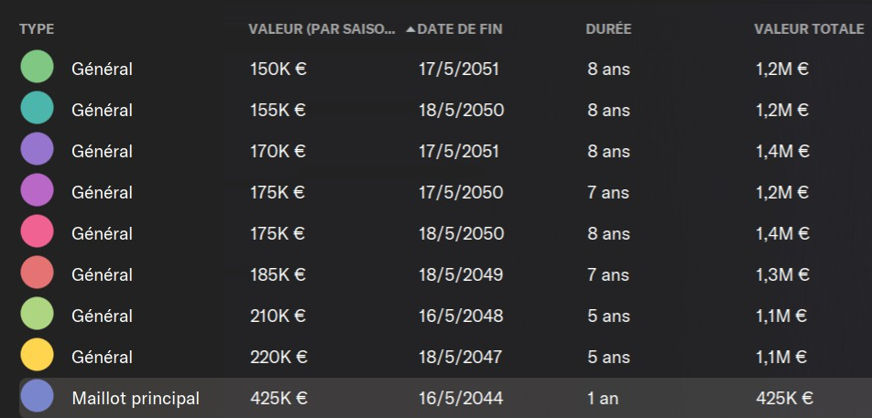Sort by the VALEUR TOTALE column header
Viewport: 872px width, 418px height.
809,29
